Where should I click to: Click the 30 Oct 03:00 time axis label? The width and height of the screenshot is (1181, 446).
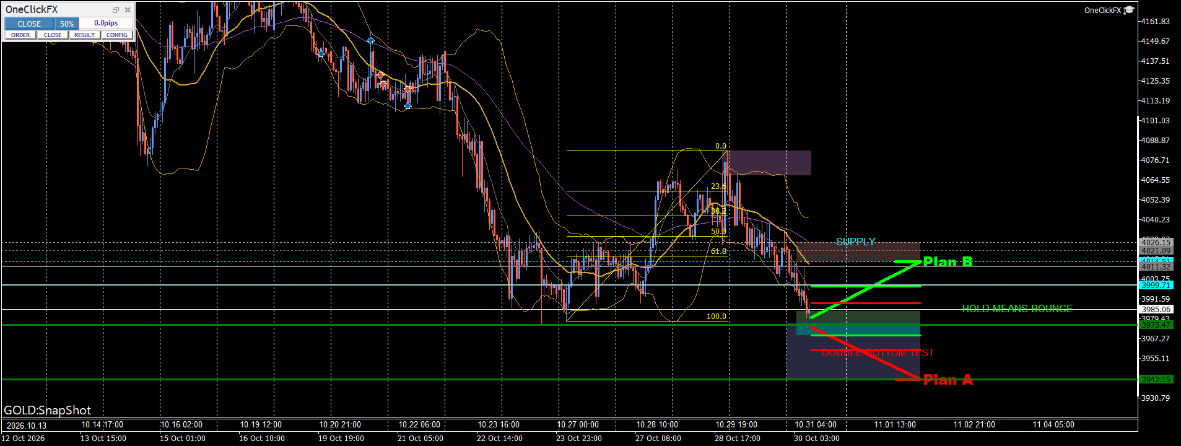click(x=817, y=439)
